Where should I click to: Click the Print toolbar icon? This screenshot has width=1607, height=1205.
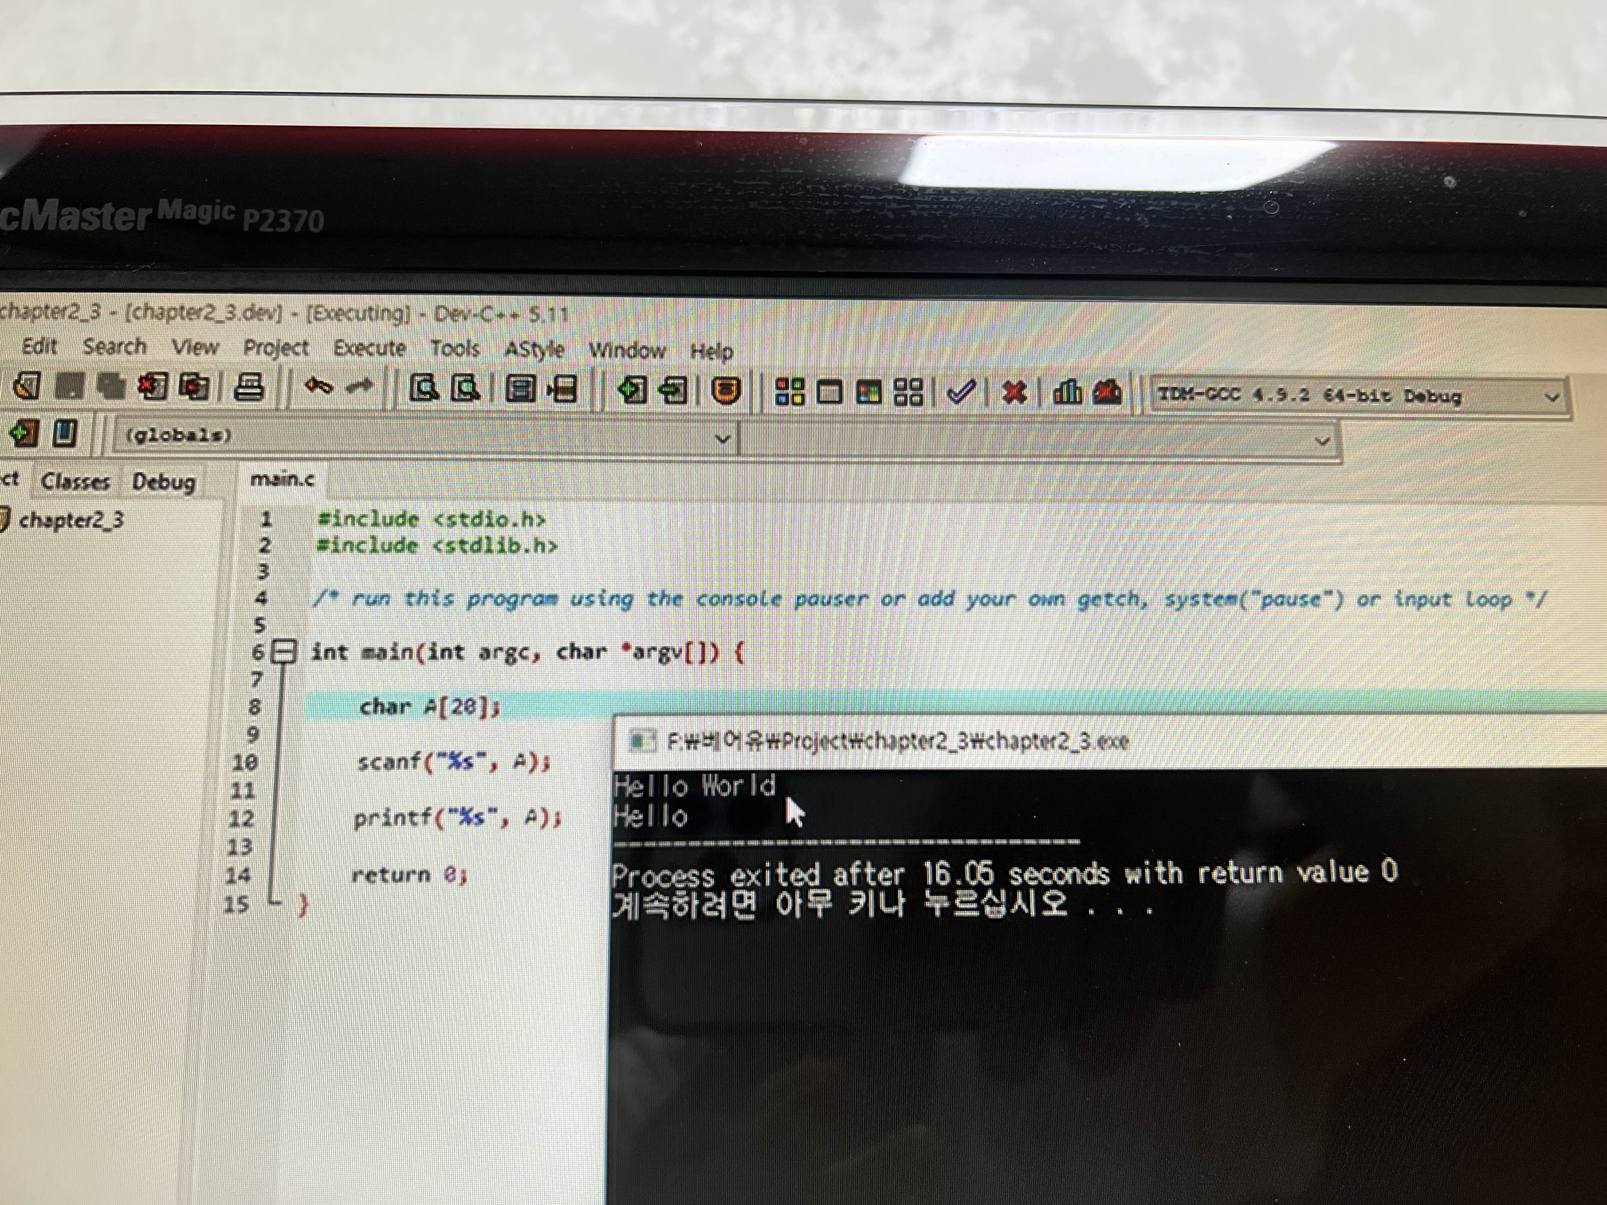click(x=248, y=387)
